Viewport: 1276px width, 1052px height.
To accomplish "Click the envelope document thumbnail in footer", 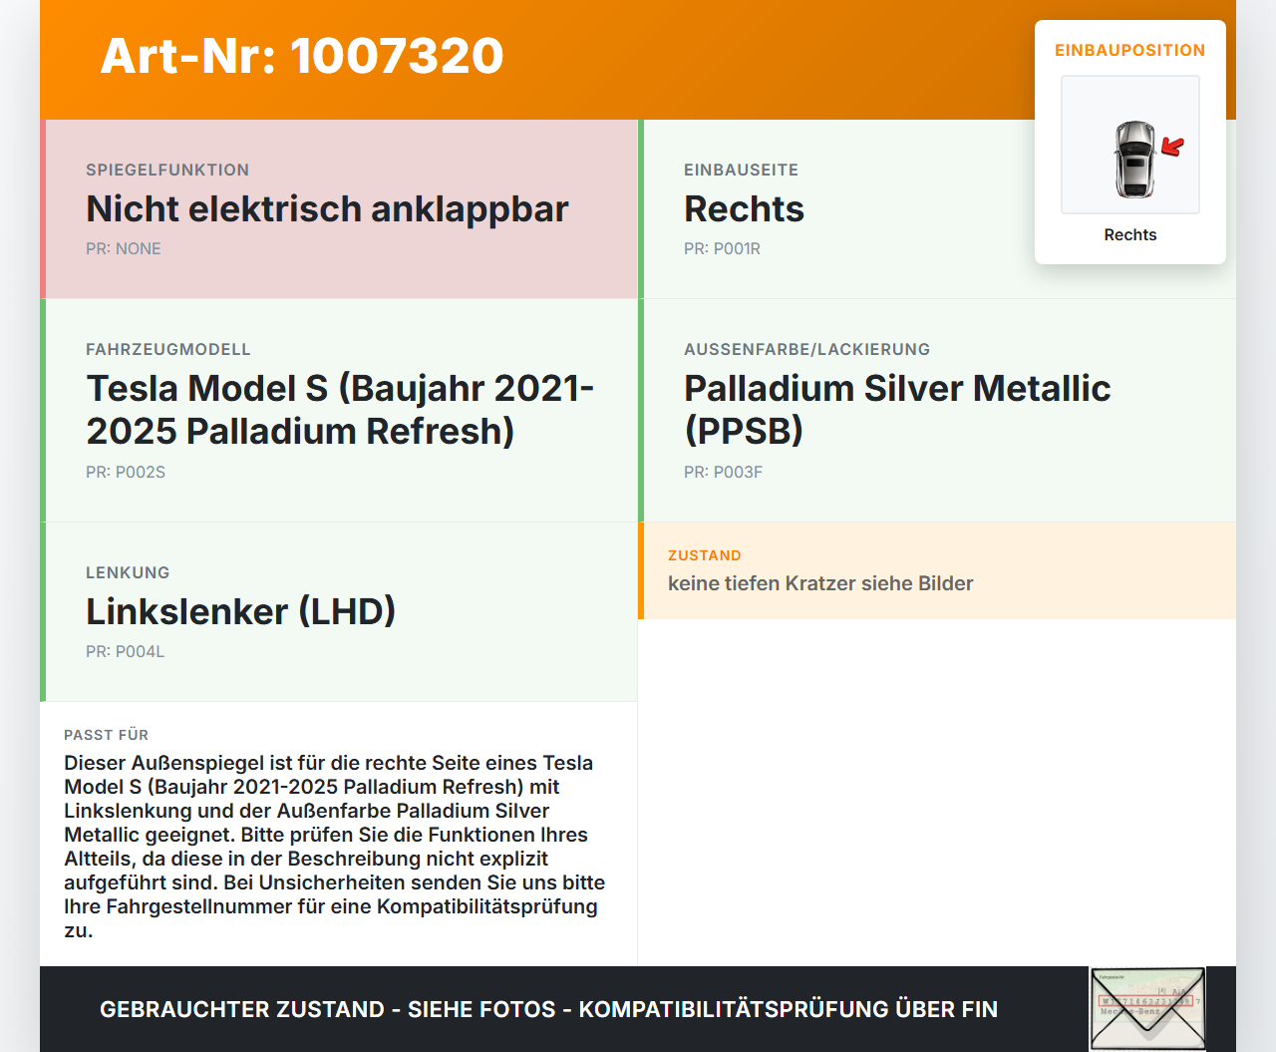I will (1147, 1008).
